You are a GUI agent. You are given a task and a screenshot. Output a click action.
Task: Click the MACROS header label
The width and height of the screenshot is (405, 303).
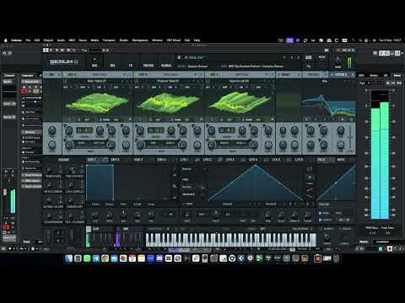[x=63, y=160]
